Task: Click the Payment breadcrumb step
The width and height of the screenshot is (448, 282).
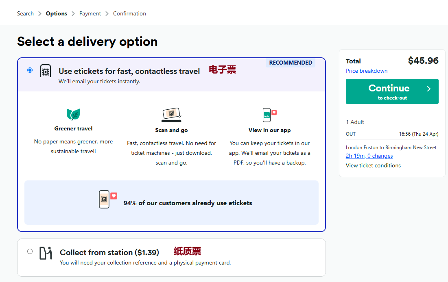Action: pos(90,13)
